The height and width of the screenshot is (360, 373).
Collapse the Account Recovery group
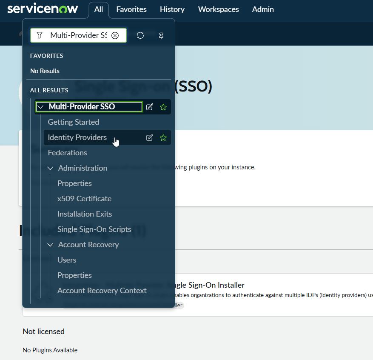tap(51, 245)
